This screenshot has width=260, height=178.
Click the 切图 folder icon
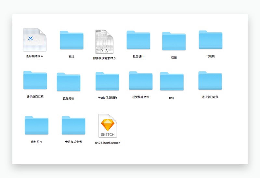click(174, 41)
